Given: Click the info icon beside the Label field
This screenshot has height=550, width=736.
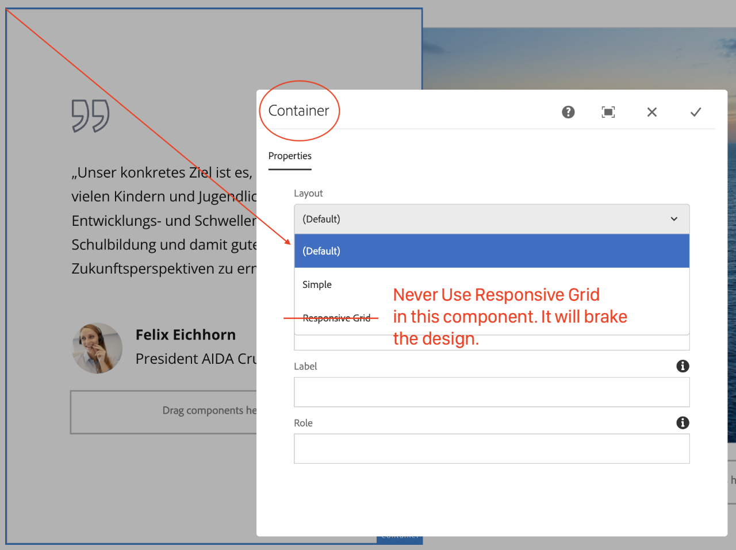Looking at the screenshot, I should point(683,366).
